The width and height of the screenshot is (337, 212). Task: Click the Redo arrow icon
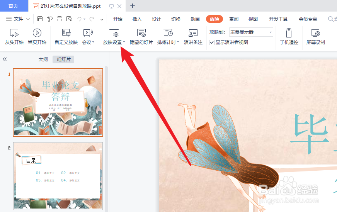(x=92, y=19)
